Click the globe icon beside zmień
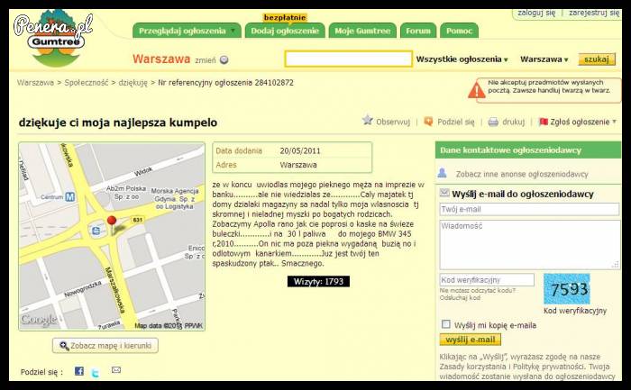The height and width of the screenshot is (390, 631). [x=224, y=60]
